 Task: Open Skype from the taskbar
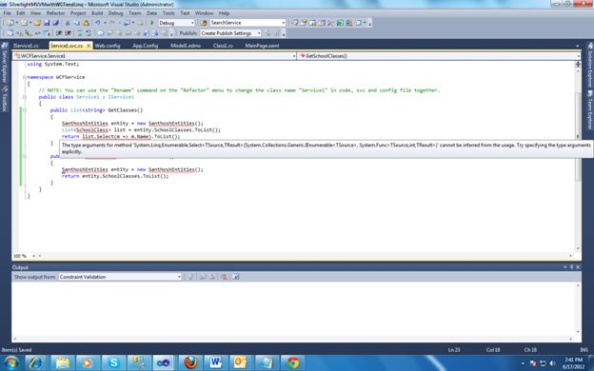pos(113,363)
